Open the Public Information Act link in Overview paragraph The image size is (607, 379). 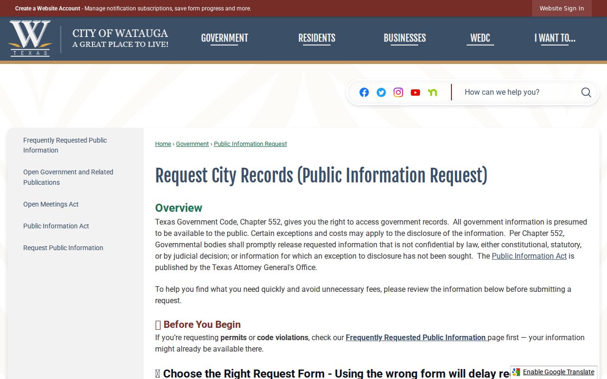coord(529,256)
